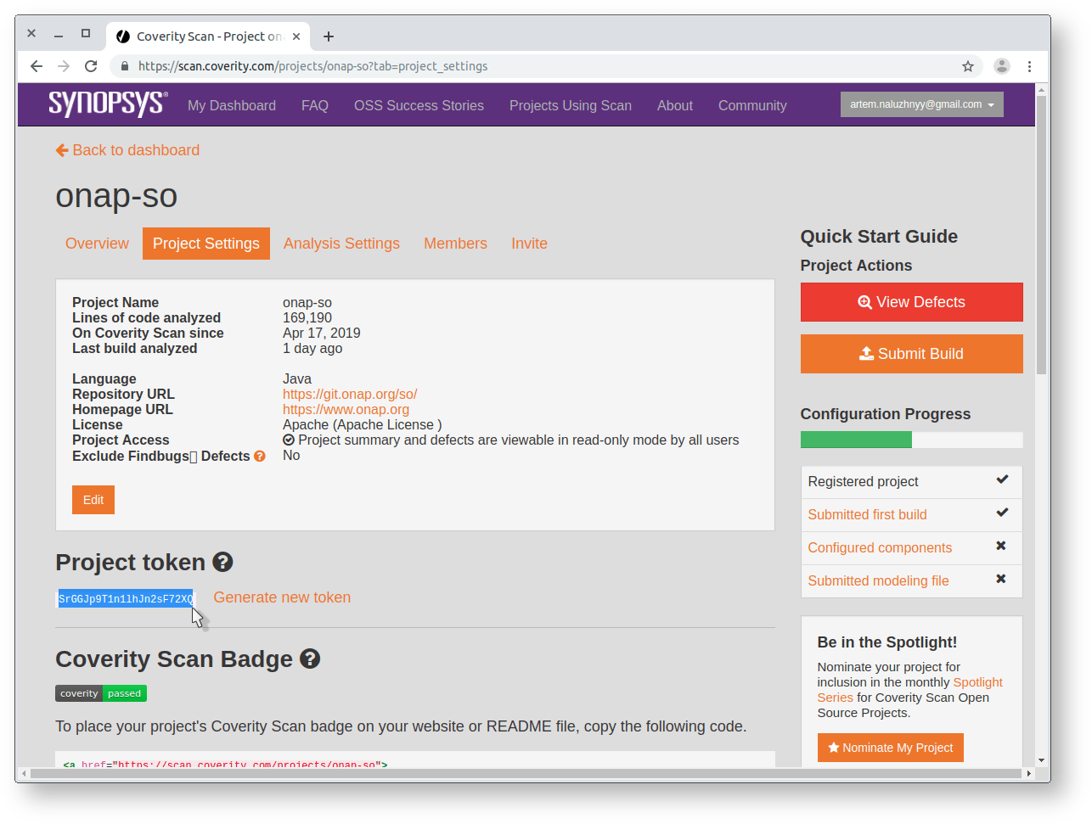1092x824 pixels.
Task: Click the Submitted first build link
Action: click(x=867, y=514)
